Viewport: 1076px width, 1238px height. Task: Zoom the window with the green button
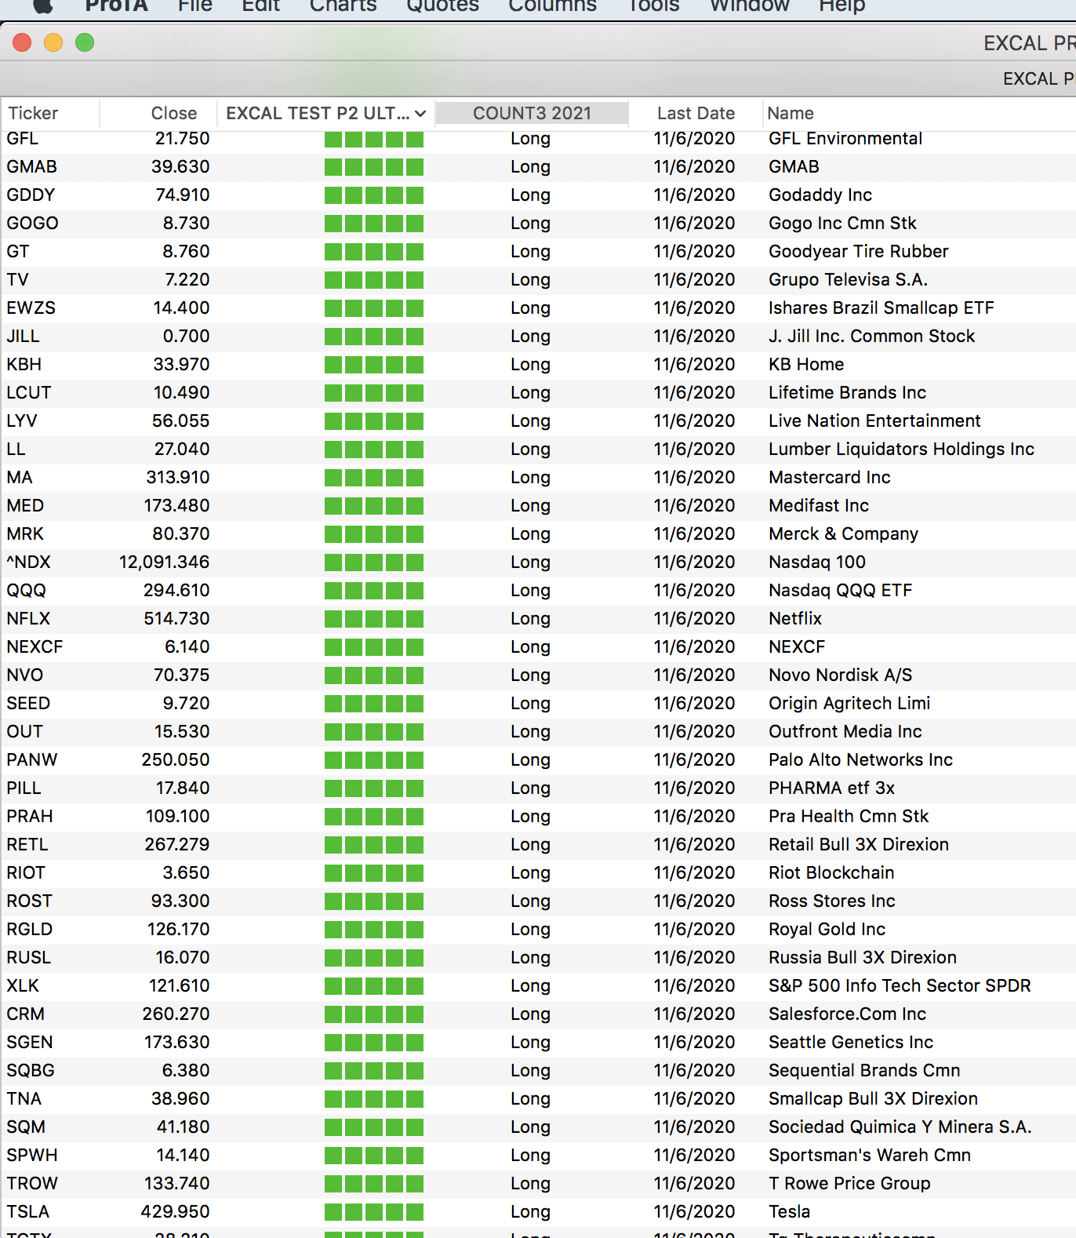85,42
